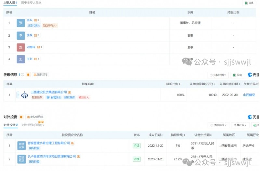Click equity icon next to 山西建设投资集团有限公司
The width and height of the screenshot is (260, 171).
click(70, 92)
